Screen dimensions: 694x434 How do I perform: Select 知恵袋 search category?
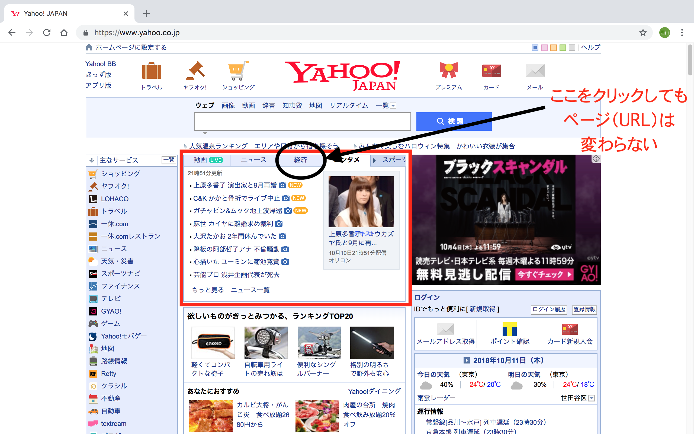pyautogui.click(x=292, y=105)
